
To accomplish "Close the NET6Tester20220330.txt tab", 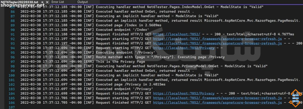I will pos(47,2).
